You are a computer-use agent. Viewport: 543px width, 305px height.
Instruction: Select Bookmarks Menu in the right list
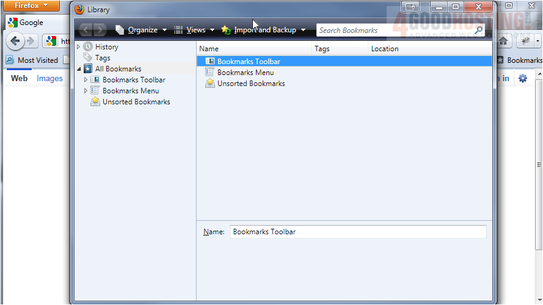point(245,73)
